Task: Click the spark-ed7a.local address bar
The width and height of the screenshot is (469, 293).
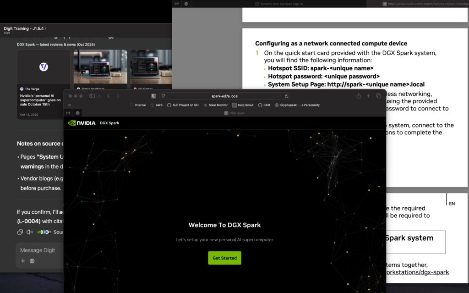Action: point(224,96)
